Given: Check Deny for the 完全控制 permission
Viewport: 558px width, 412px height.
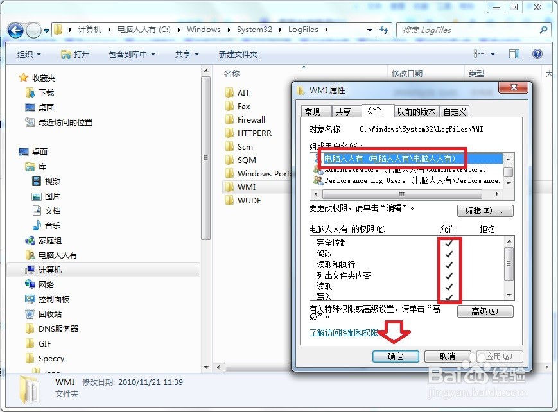Looking at the screenshot, I should (x=486, y=243).
